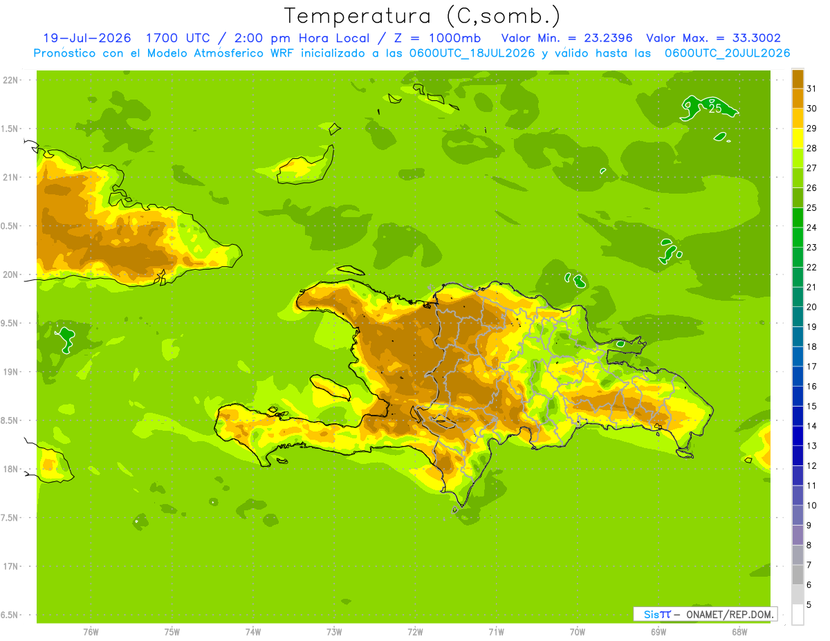The width and height of the screenshot is (830, 641).
Task: Click the "72W" longitude label
Action: tap(415, 632)
